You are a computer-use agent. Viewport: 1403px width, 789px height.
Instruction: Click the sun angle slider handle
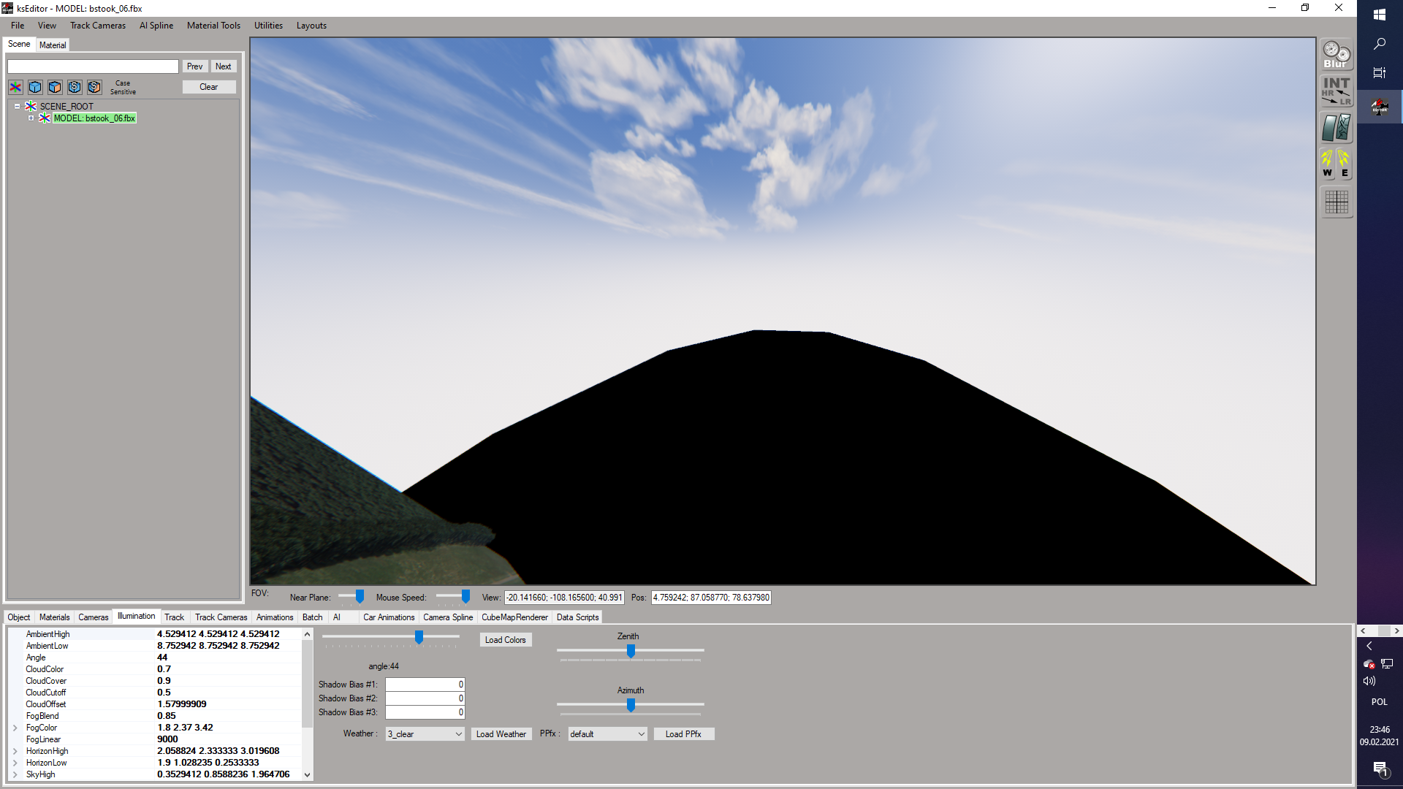pyautogui.click(x=419, y=637)
